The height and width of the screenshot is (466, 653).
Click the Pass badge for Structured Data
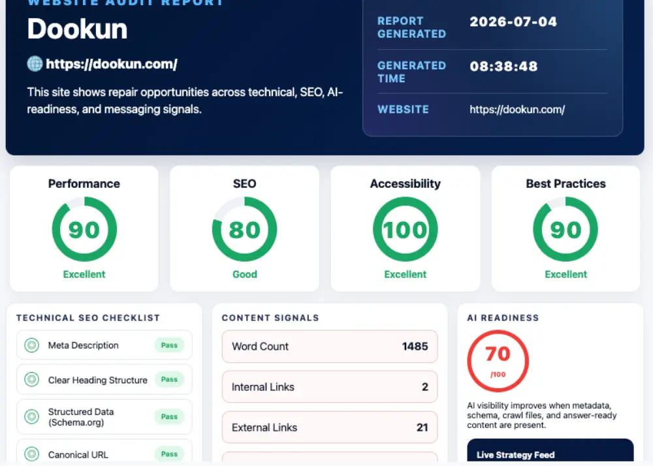point(169,416)
